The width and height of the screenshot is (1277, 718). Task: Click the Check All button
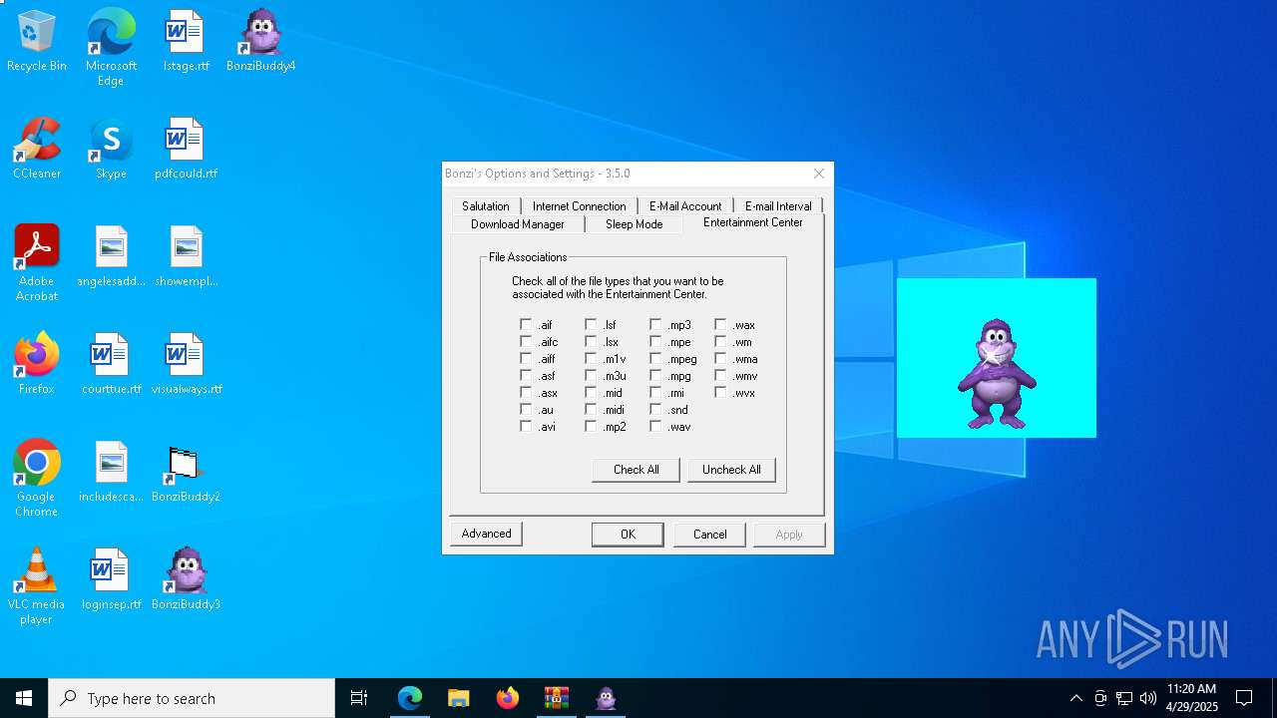point(637,470)
